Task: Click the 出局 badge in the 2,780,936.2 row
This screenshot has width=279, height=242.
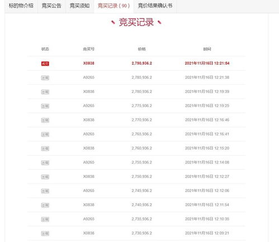Action: pos(45,92)
